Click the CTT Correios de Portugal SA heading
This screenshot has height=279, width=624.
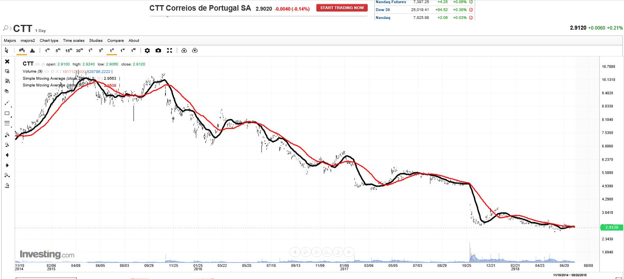point(200,8)
